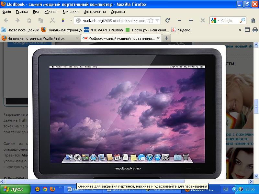This screenshot has width=259, height=194.
Task: Open the Журнал menu
Action: click(x=51, y=12)
